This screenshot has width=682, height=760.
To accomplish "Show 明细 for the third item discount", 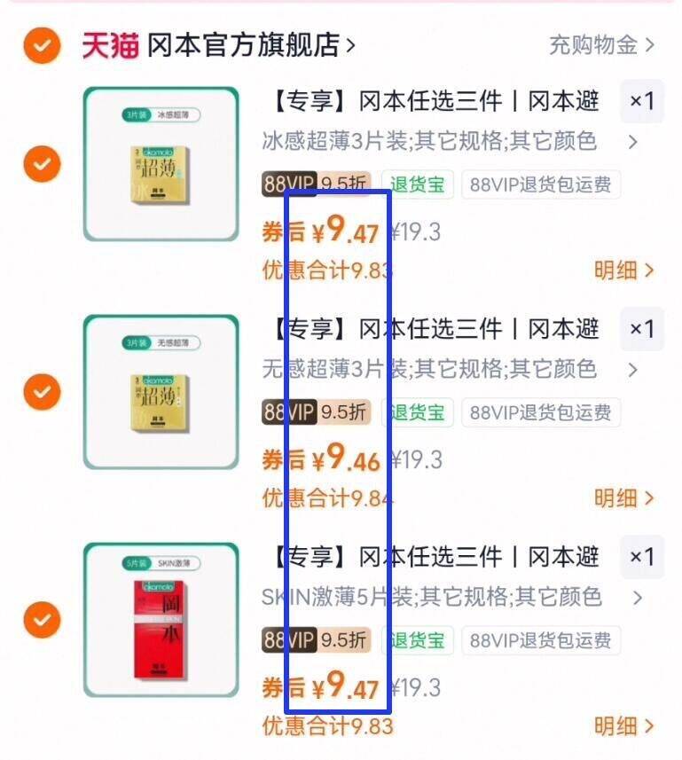I will click(624, 726).
